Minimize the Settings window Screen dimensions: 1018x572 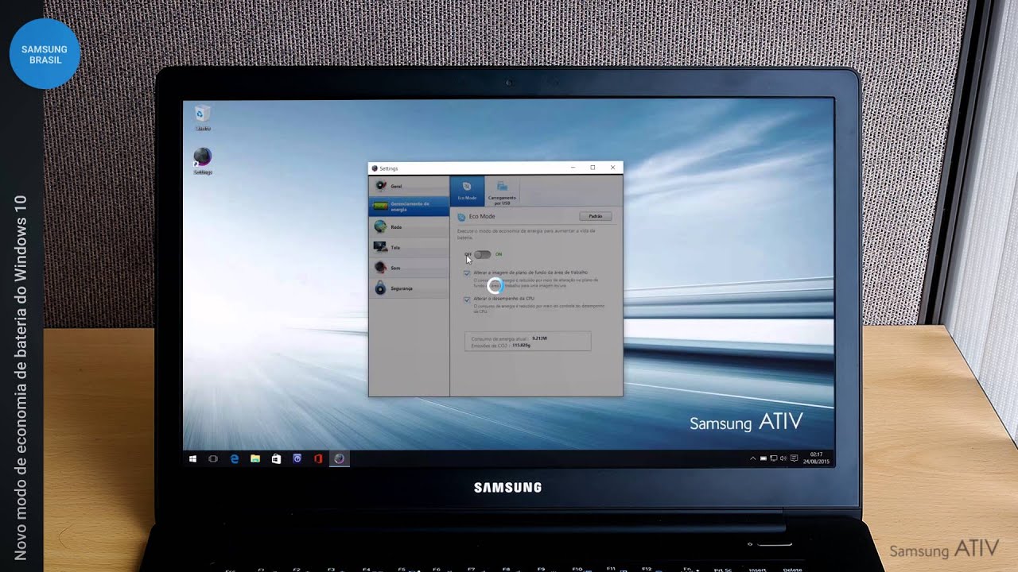point(573,168)
